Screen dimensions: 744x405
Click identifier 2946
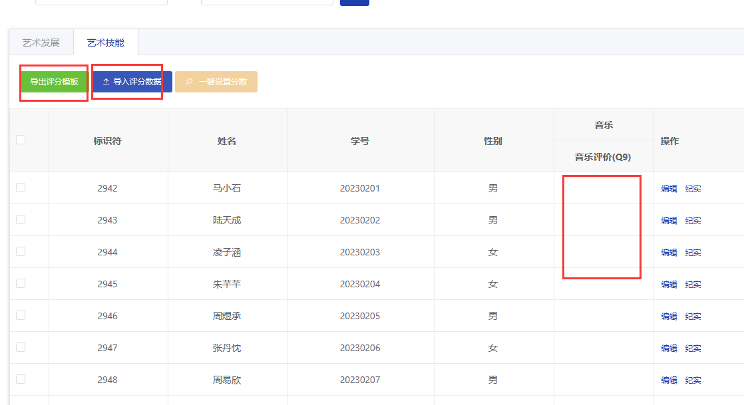[107, 316]
